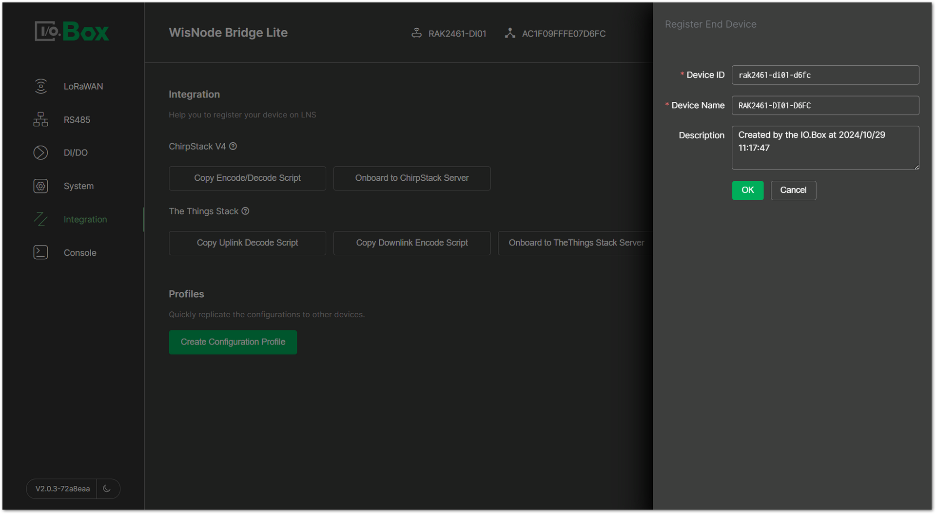Click the System gear icon
936x514 pixels.
point(40,186)
